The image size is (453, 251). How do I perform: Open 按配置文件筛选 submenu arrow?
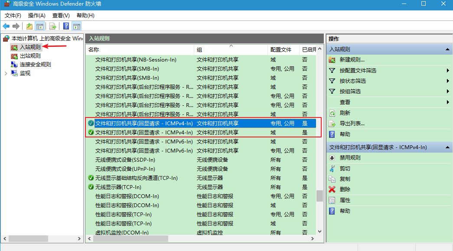448,71
